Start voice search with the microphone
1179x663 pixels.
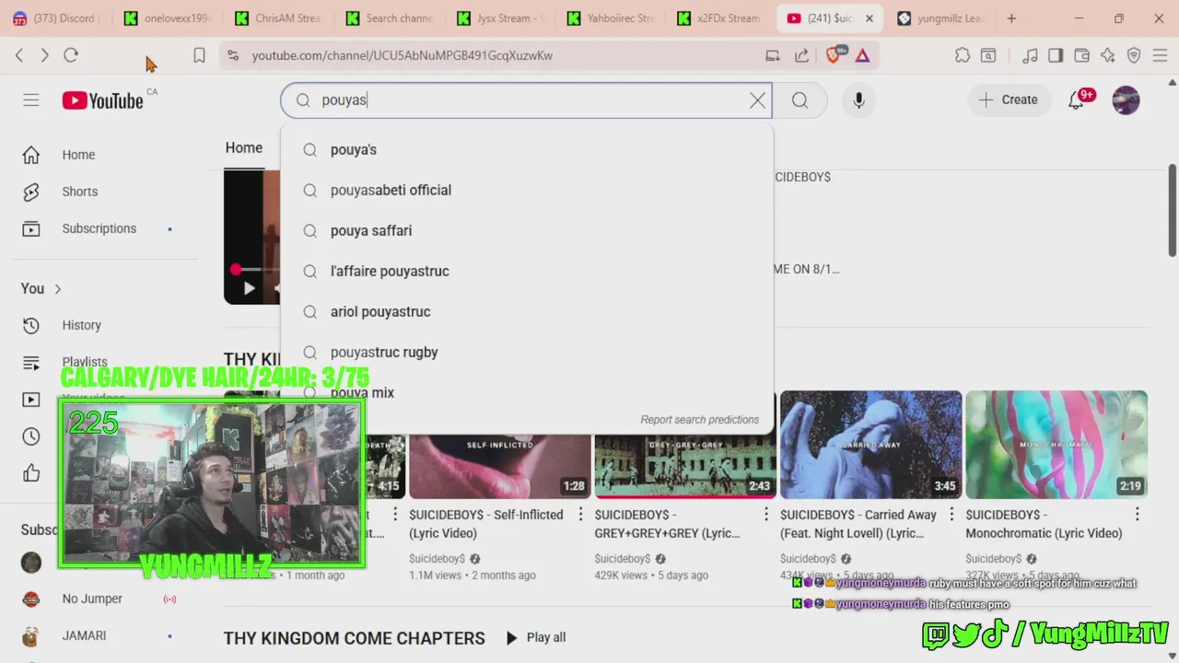(858, 100)
